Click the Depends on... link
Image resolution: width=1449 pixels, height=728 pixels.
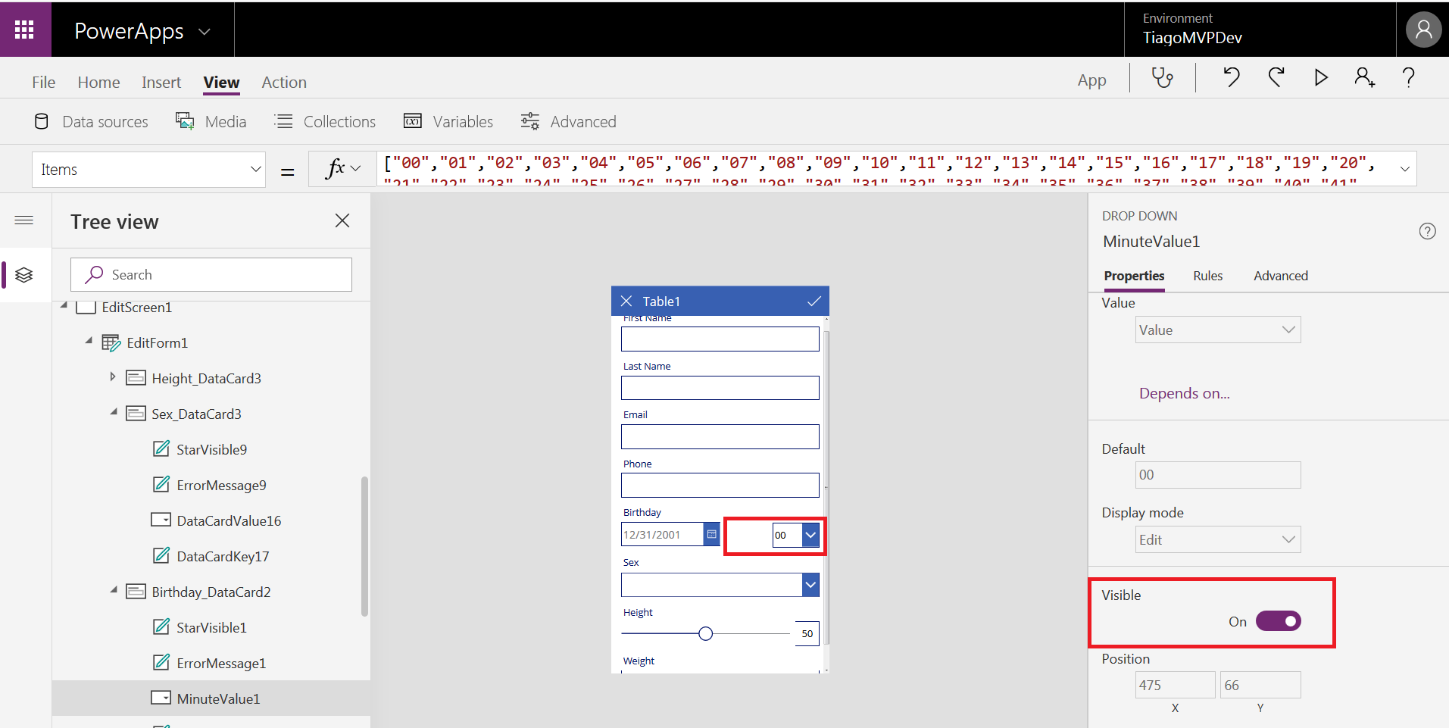1184,393
